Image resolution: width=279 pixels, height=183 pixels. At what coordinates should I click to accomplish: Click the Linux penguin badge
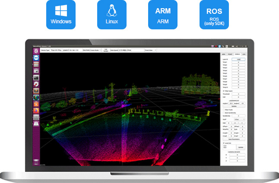tap(112, 15)
